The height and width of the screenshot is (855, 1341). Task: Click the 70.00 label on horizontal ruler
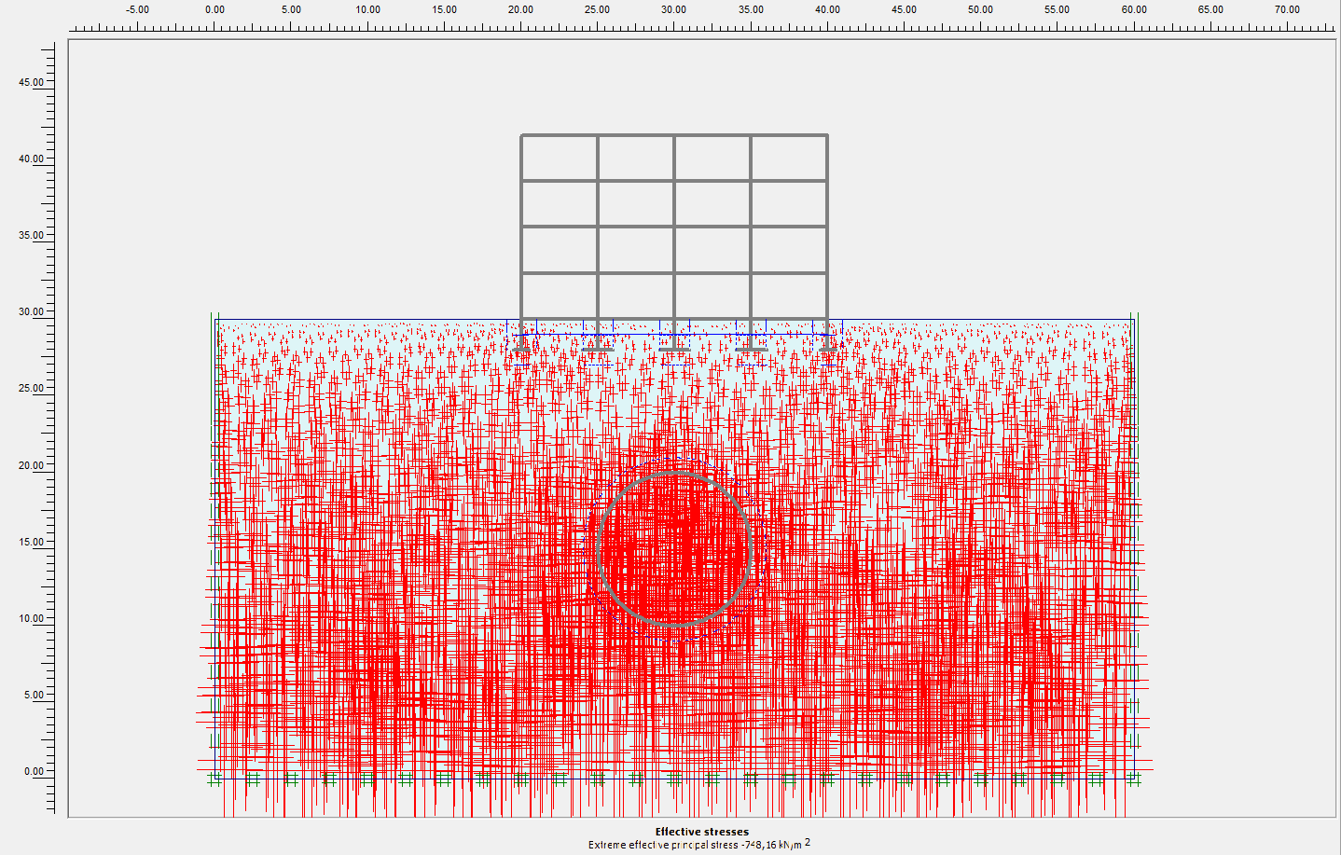pos(1287,9)
